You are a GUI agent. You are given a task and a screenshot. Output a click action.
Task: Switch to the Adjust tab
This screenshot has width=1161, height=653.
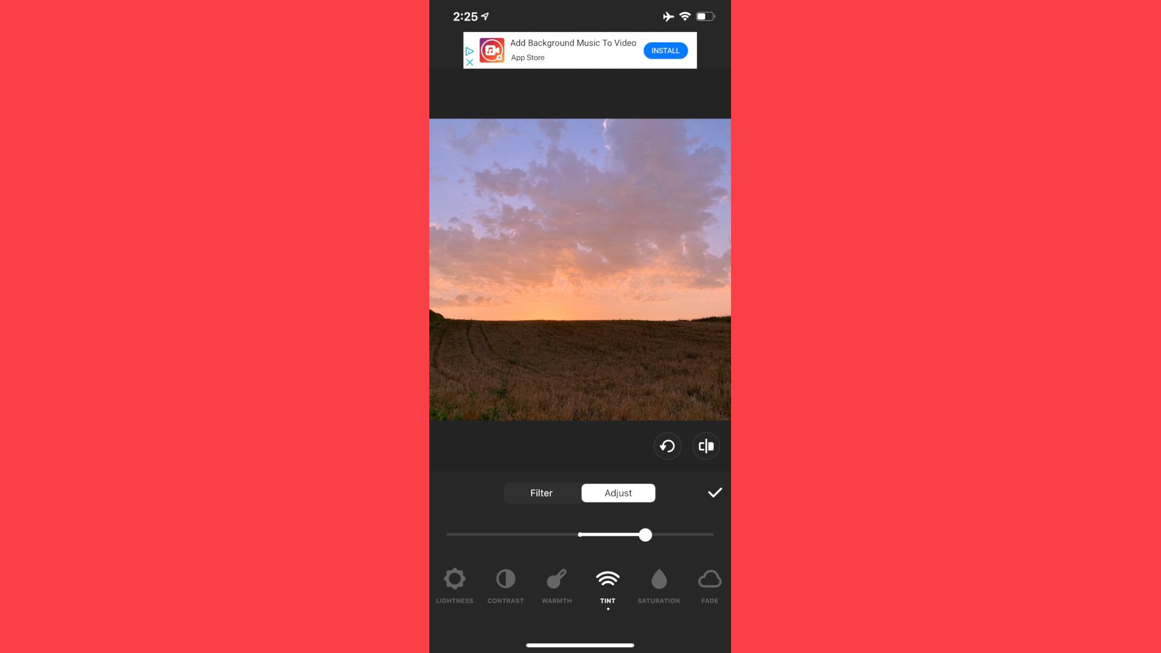pyautogui.click(x=618, y=493)
